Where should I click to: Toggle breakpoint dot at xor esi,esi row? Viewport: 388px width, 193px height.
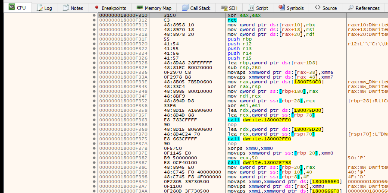(94, 105)
